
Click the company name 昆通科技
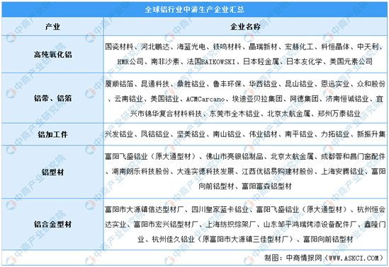coord(155,84)
